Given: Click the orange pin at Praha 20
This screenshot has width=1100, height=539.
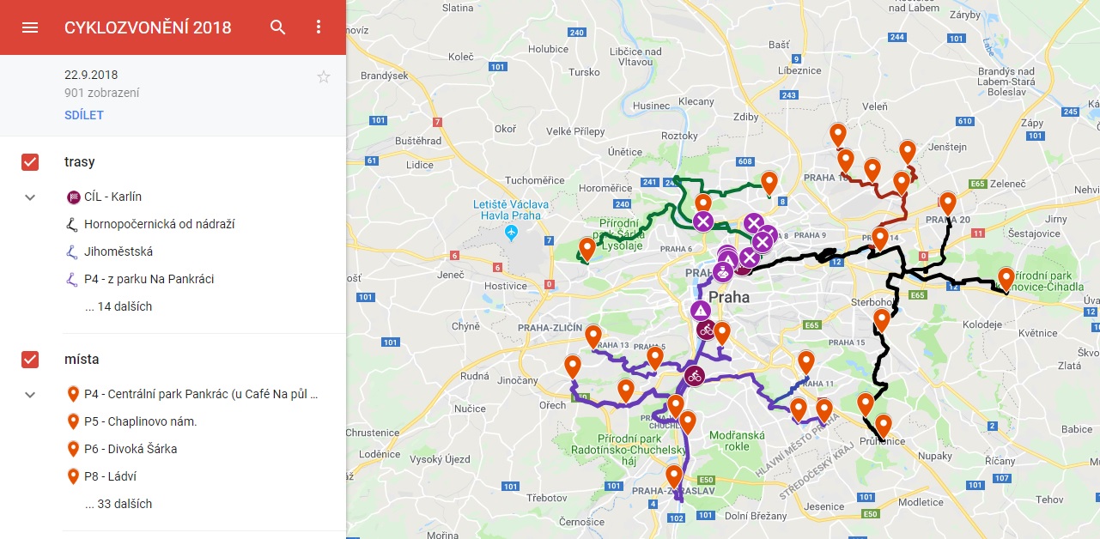Looking at the screenshot, I should click(947, 203).
